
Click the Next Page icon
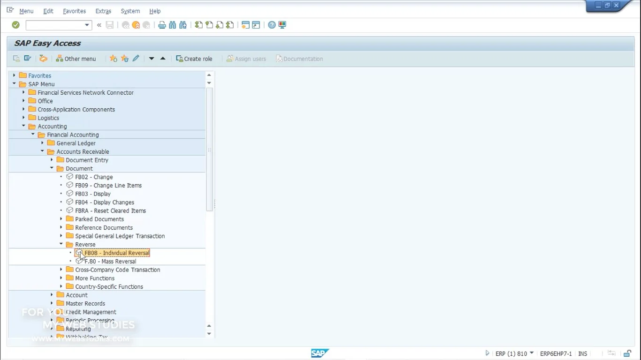(219, 25)
